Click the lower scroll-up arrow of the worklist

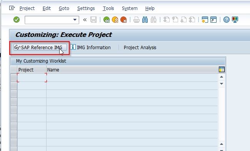coord(222,144)
